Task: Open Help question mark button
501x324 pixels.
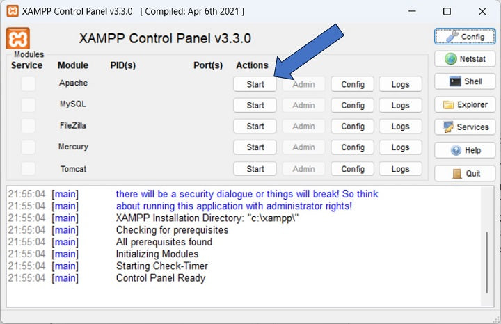Action: click(x=464, y=150)
